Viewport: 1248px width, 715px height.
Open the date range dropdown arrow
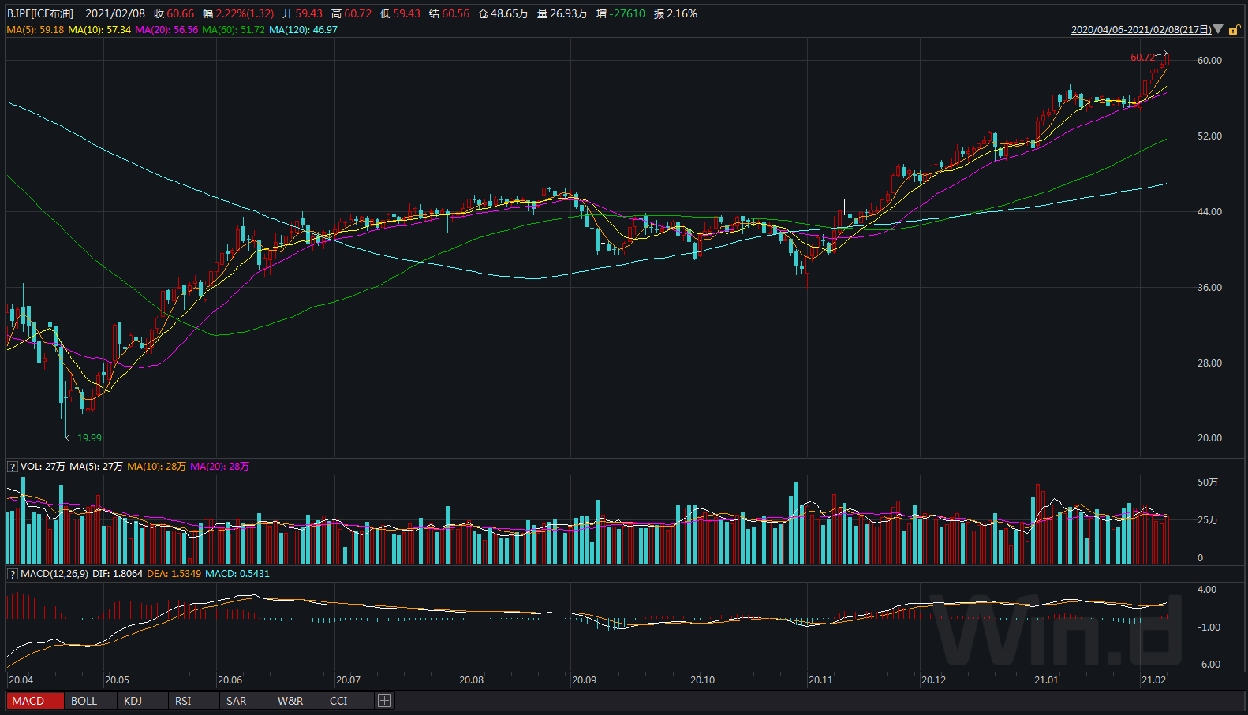tap(1218, 29)
